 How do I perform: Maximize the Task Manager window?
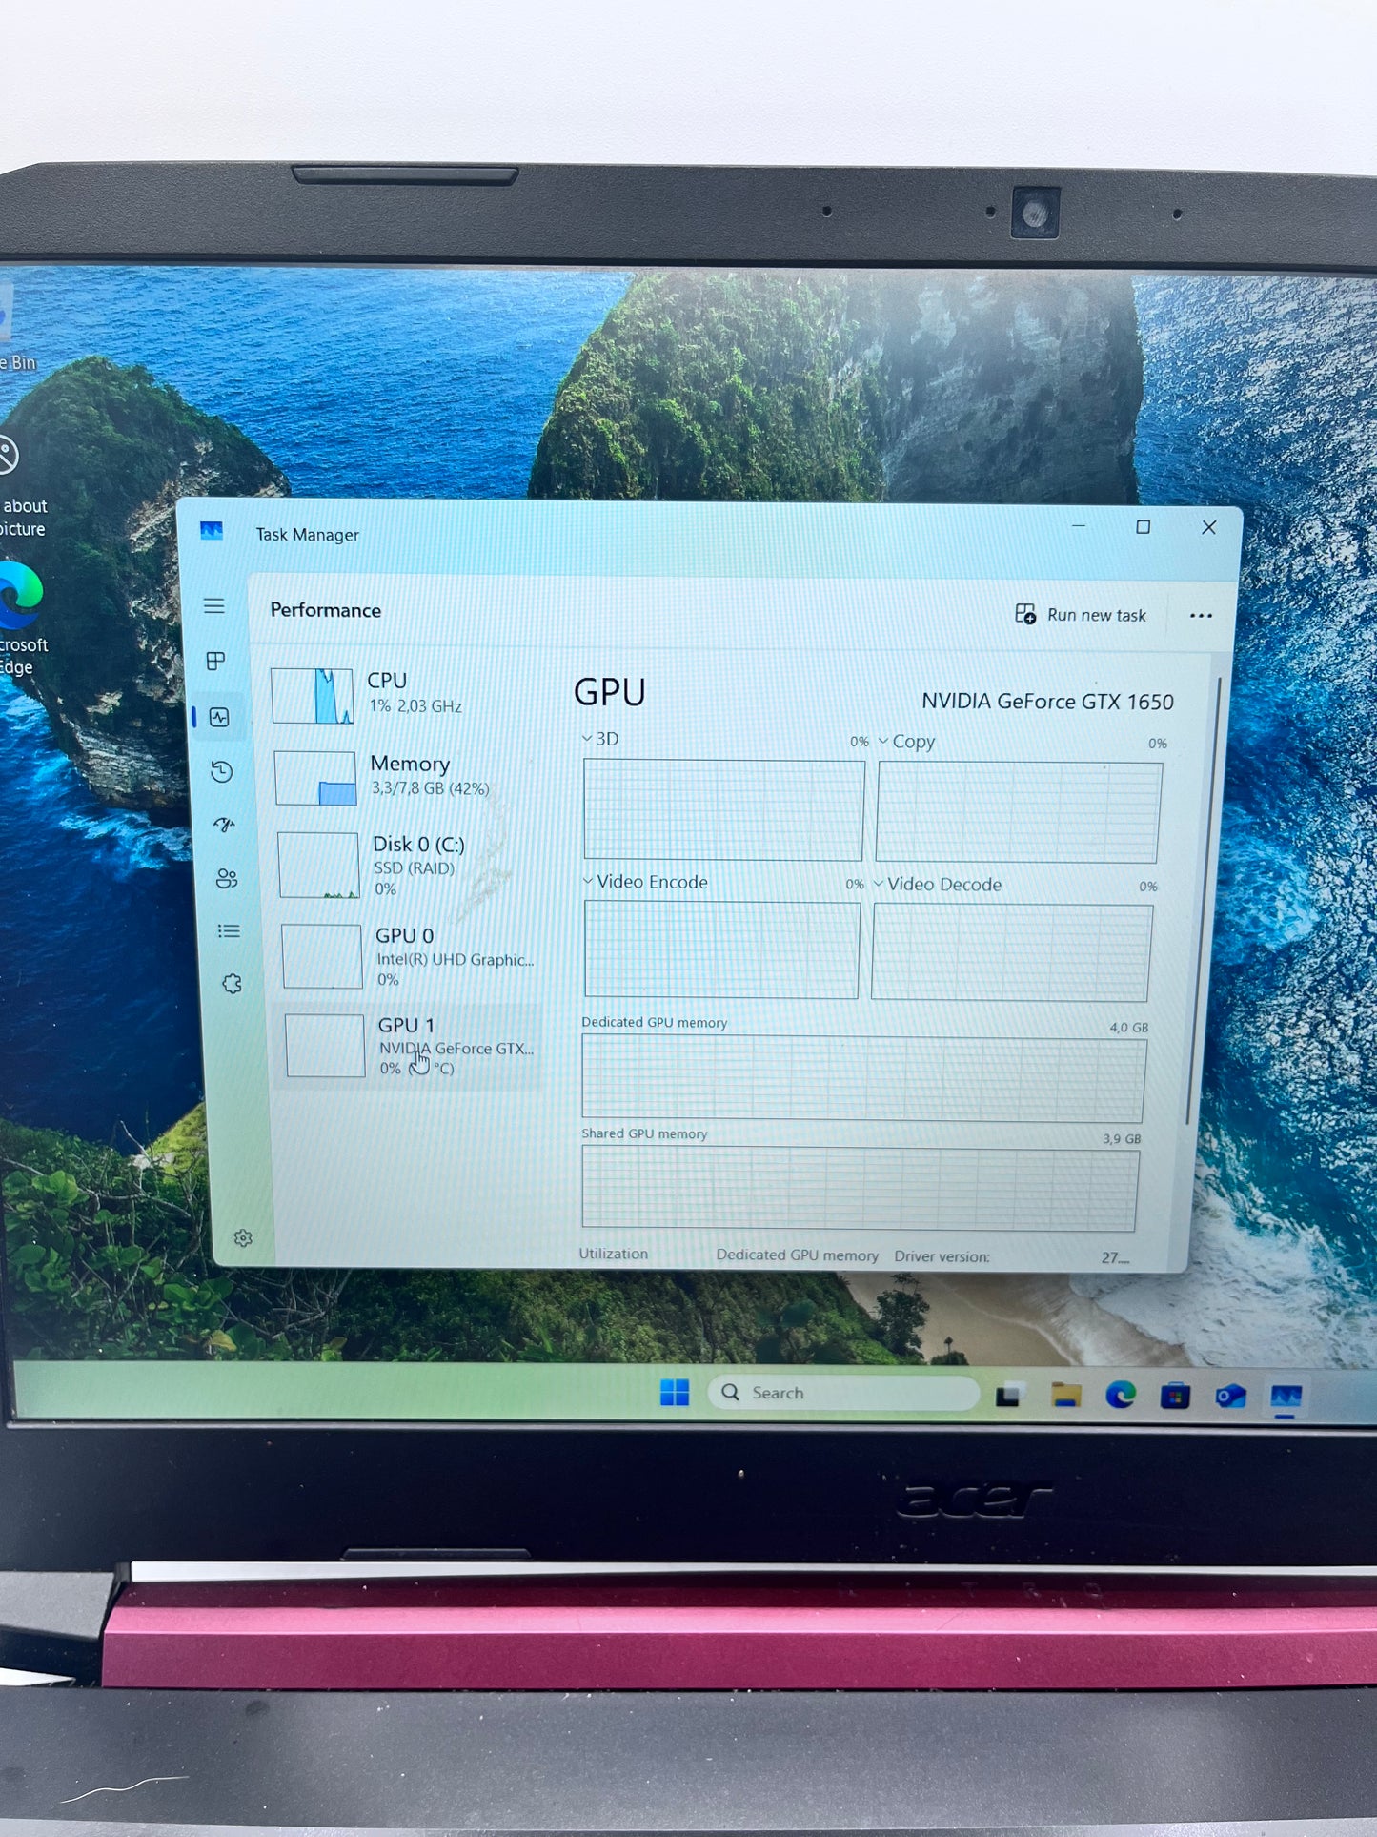[1144, 527]
